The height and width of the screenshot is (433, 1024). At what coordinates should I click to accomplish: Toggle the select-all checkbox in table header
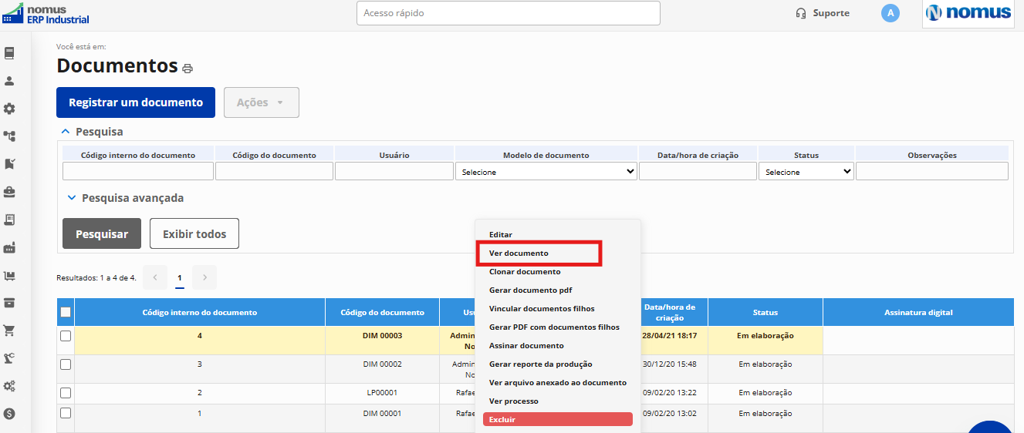click(66, 312)
